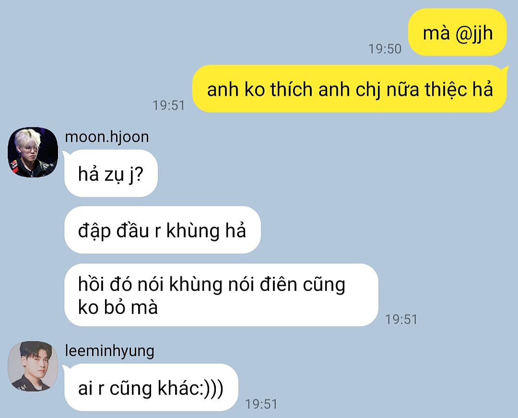Click the 19:51 timestamp after leeminhyung's message
Screen dimensions: 518x418
[x=261, y=404]
